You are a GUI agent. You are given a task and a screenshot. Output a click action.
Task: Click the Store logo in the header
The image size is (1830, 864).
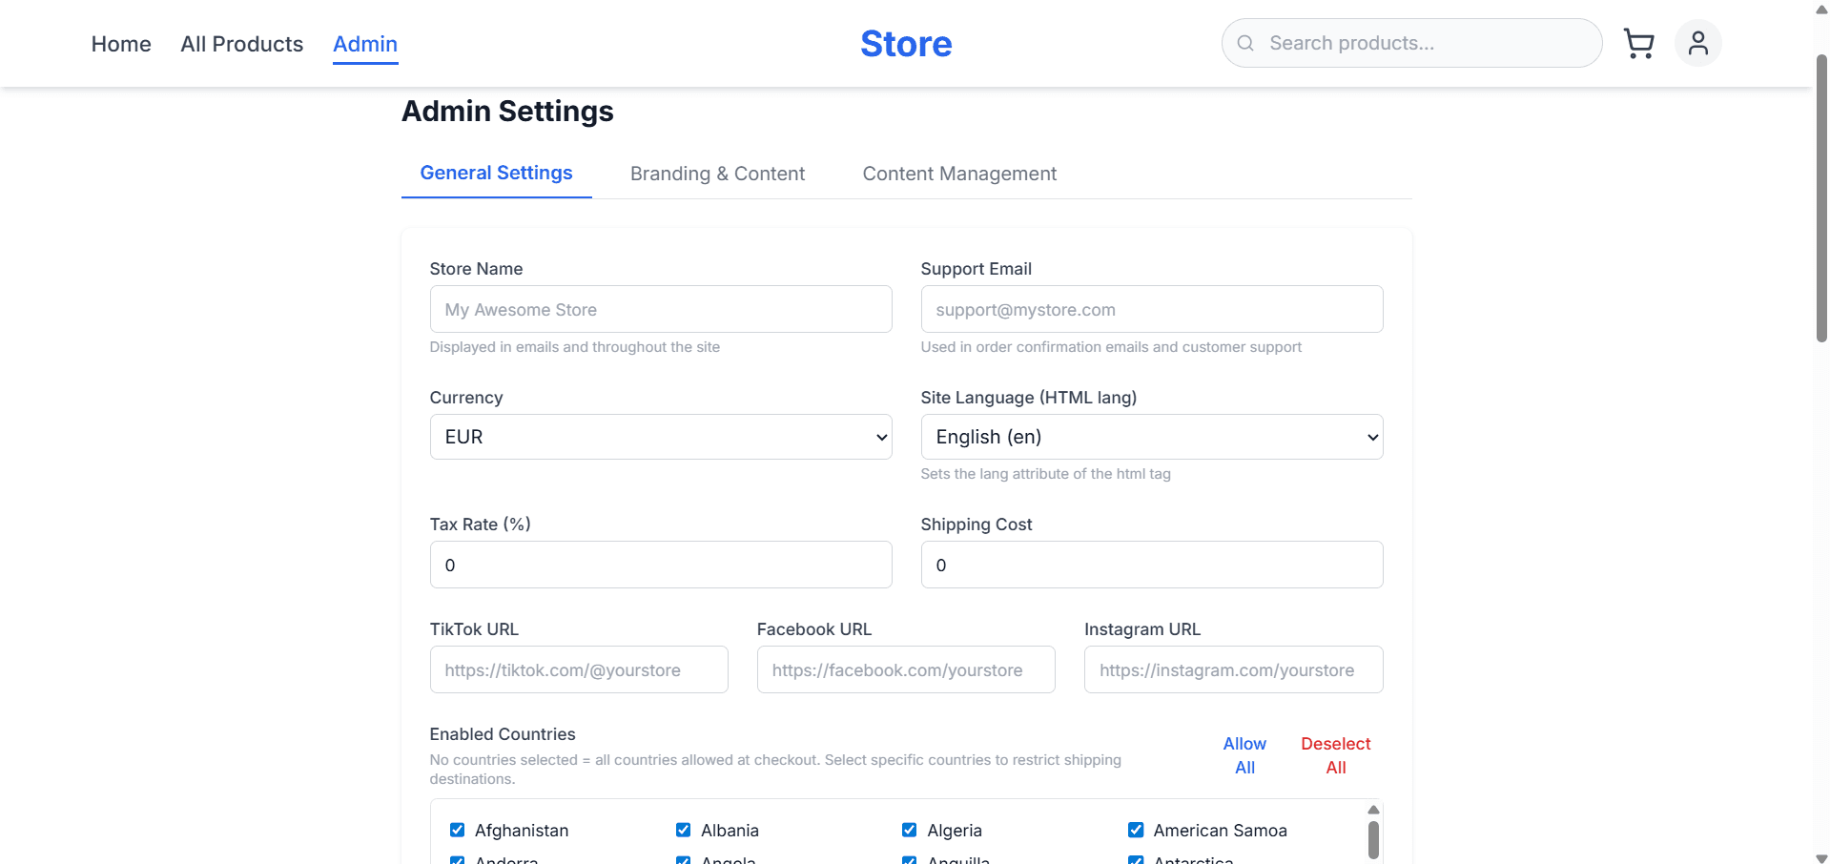[x=905, y=43]
